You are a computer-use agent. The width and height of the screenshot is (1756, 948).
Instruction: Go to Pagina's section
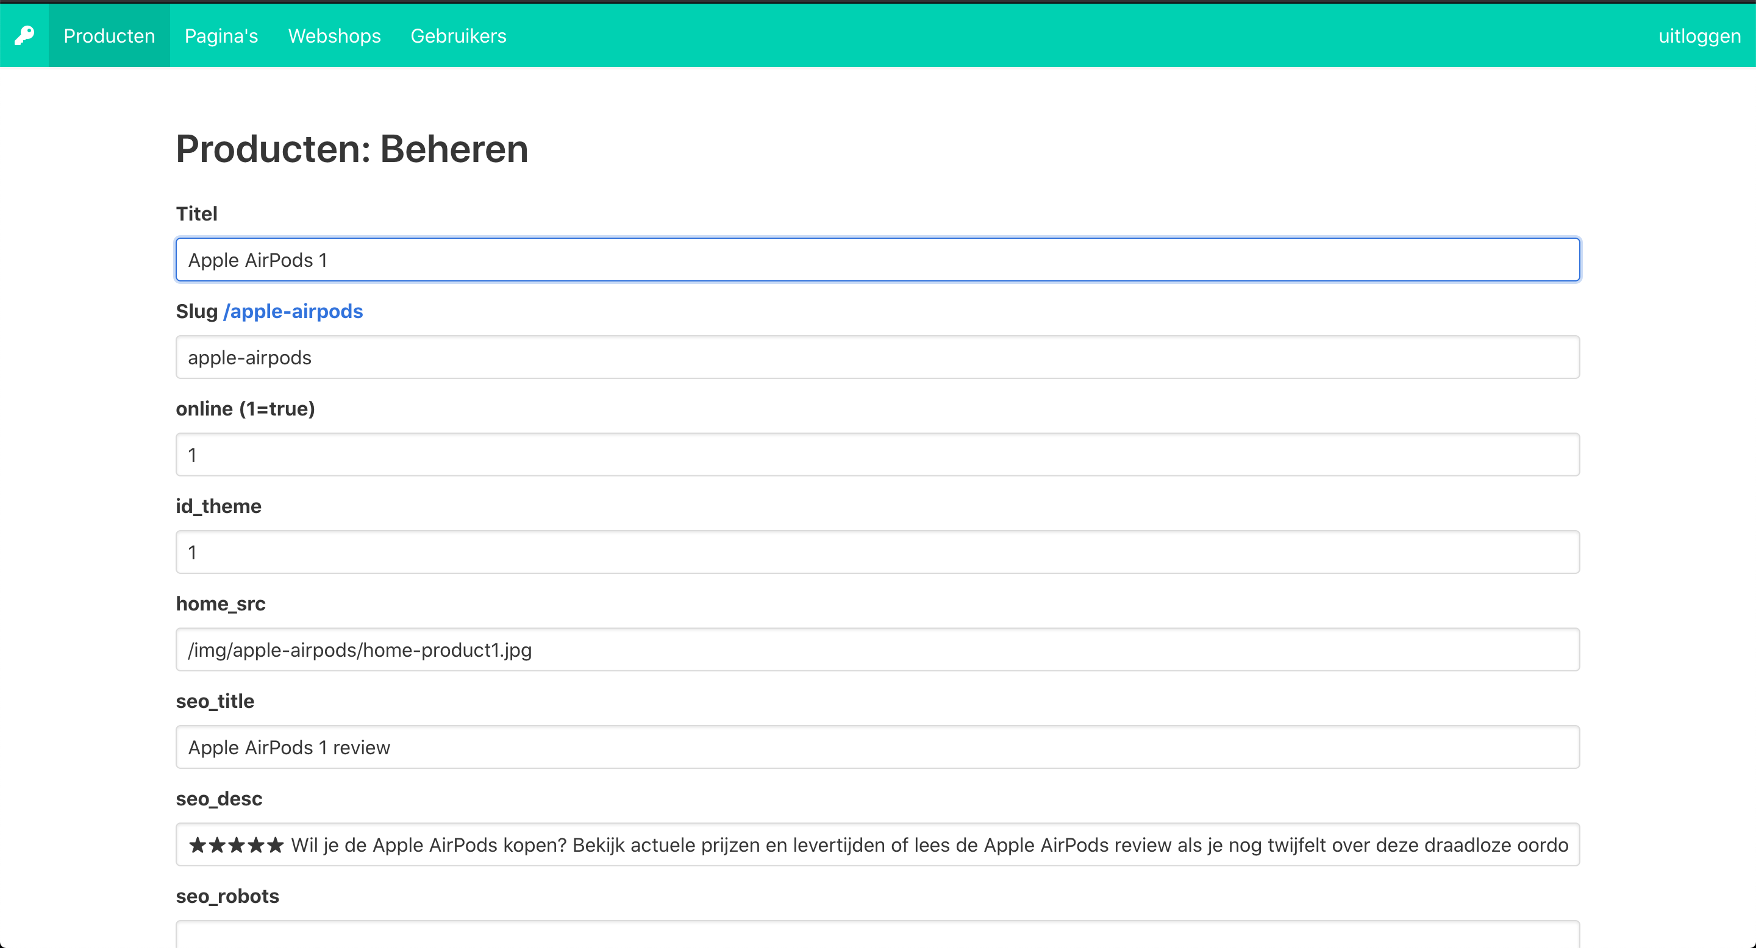221,35
